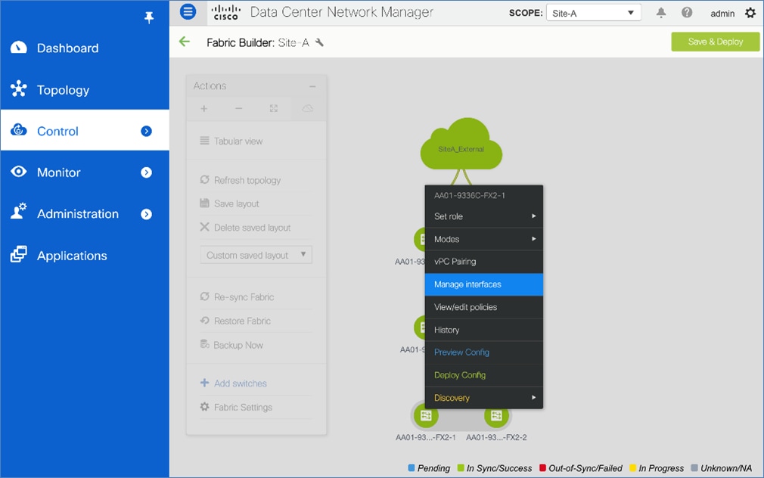Click the admin user label
The width and height of the screenshot is (764, 478).
(x=722, y=14)
